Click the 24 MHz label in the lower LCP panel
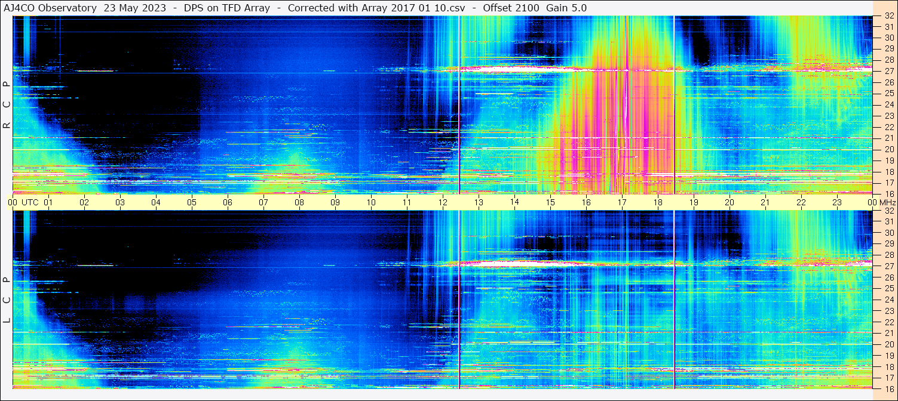This screenshot has height=401, width=898. click(888, 300)
